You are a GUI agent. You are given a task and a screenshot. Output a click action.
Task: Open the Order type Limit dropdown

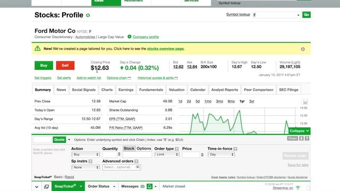click(167, 154)
